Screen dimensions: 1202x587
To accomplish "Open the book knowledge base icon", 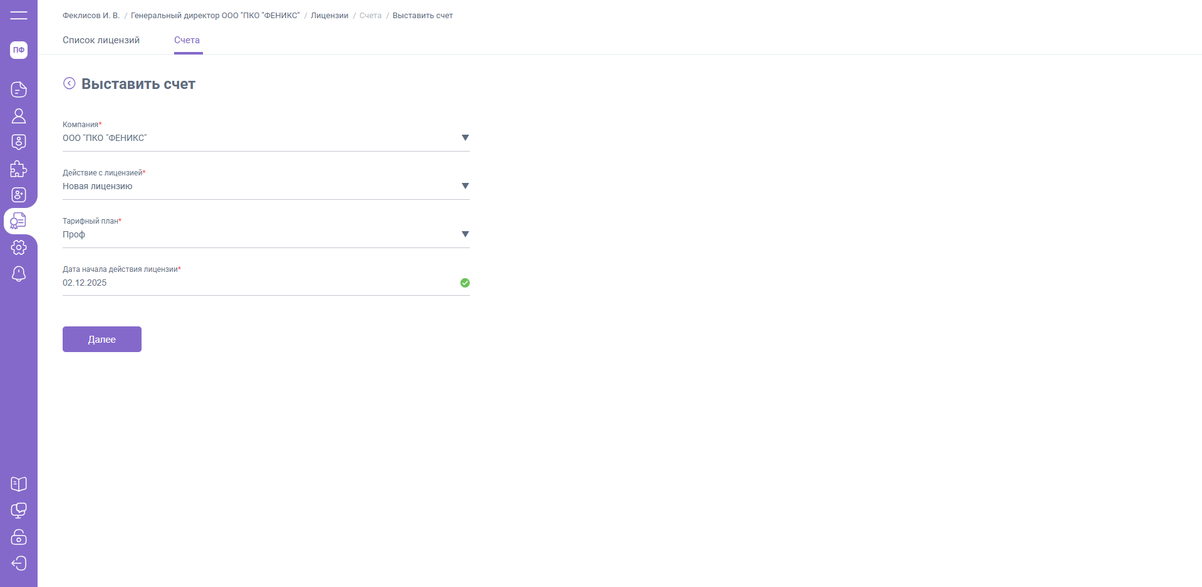I will [x=19, y=484].
